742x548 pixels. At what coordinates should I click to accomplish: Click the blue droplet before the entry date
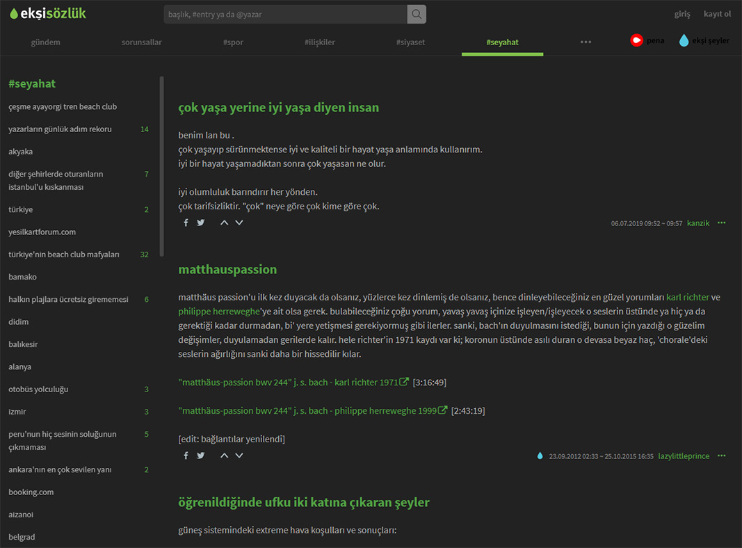point(540,456)
